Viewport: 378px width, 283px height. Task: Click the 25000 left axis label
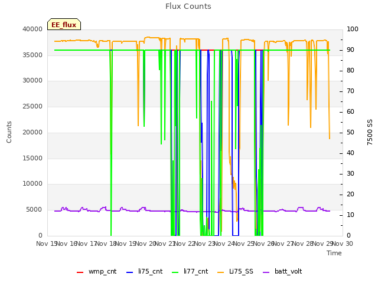coord(32,106)
